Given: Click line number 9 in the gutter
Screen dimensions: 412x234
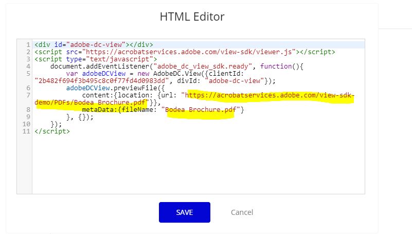Looking at the screenshot, I should [x=28, y=117].
